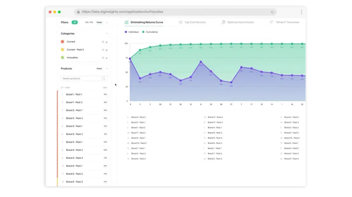Viewport: 352px width, 197px height.
Task: Click Brand 7 - Pack 1 in chart legend
Action: pos(138,148)
